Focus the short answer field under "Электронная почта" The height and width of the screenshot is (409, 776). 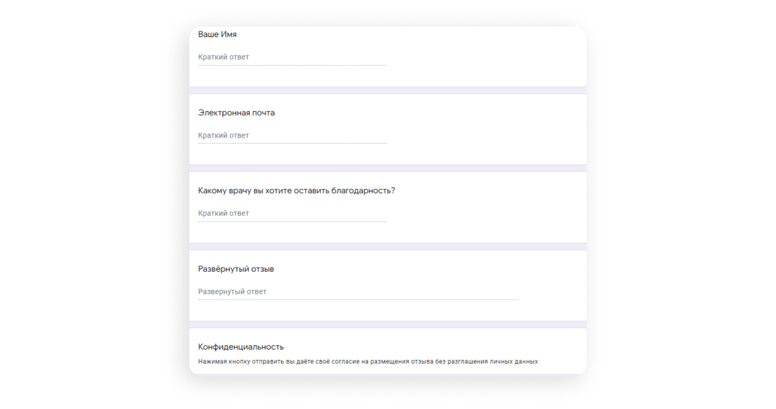tap(292, 135)
